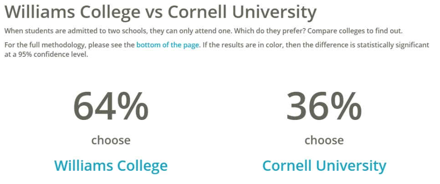Open the "bottom of the page" methodology link
The height and width of the screenshot is (184, 440).
click(168, 45)
